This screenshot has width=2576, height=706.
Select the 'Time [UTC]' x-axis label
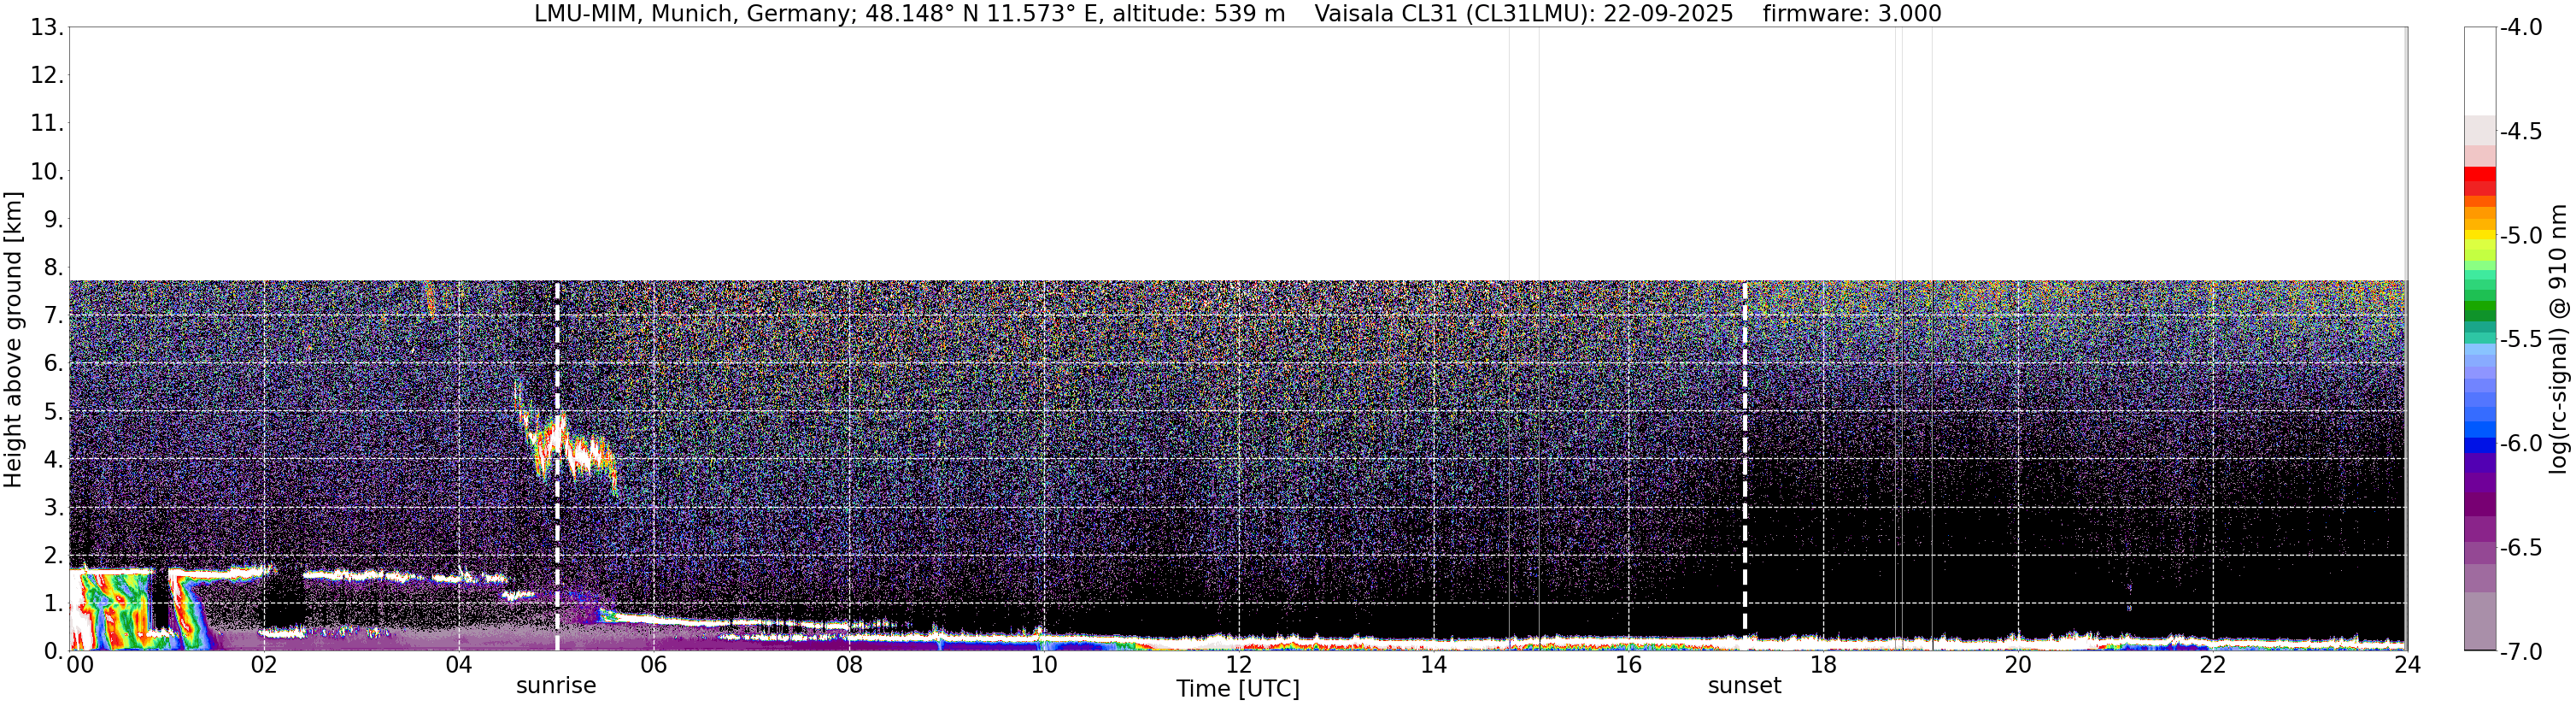(x=1238, y=689)
